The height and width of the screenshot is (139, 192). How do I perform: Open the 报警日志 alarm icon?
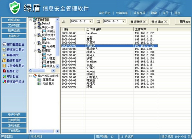pyautogui.click(x=4, y=71)
